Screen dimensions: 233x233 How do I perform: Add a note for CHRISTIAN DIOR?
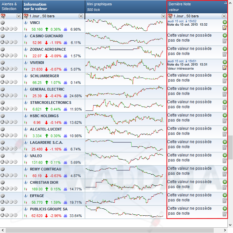tap(225, 182)
